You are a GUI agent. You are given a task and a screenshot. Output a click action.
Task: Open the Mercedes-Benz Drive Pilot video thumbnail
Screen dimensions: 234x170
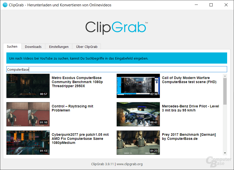click(138, 114)
